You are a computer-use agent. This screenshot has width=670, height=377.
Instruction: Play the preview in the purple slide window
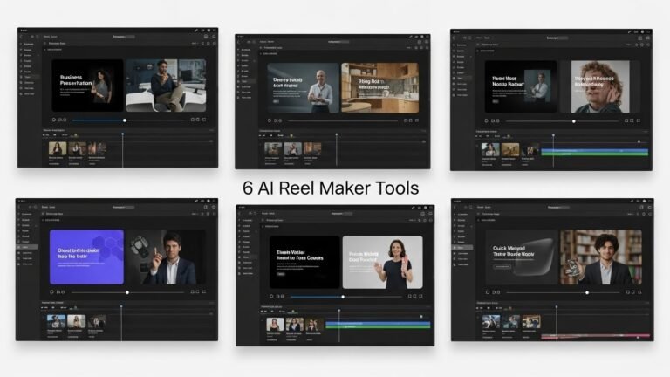(x=51, y=292)
